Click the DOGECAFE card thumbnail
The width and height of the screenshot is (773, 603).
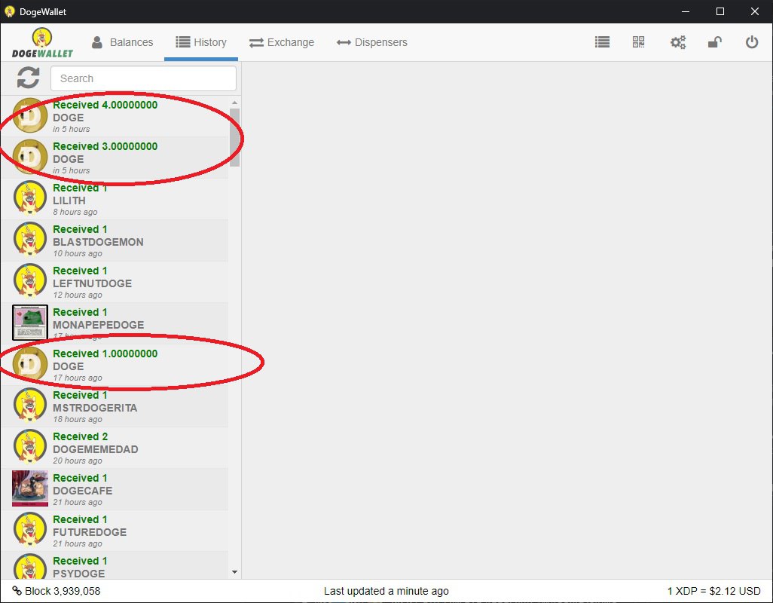click(30, 488)
